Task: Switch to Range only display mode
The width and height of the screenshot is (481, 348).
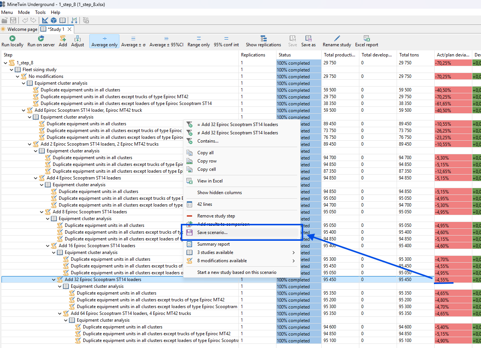Action: point(199,41)
